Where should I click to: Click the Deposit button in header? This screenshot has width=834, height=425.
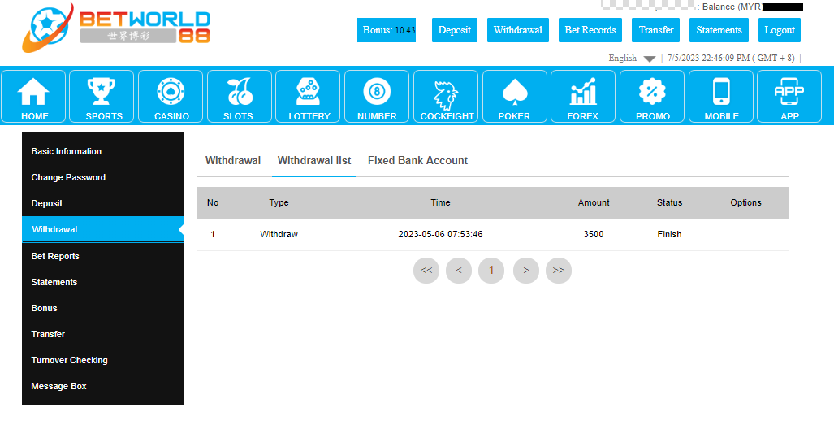454,30
